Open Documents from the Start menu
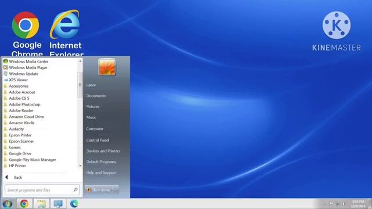Screen dimensions: 372x209 tap(96, 96)
